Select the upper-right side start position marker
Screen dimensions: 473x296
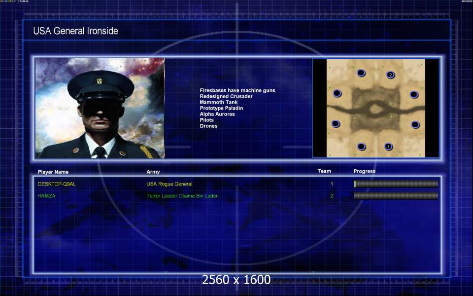point(414,95)
